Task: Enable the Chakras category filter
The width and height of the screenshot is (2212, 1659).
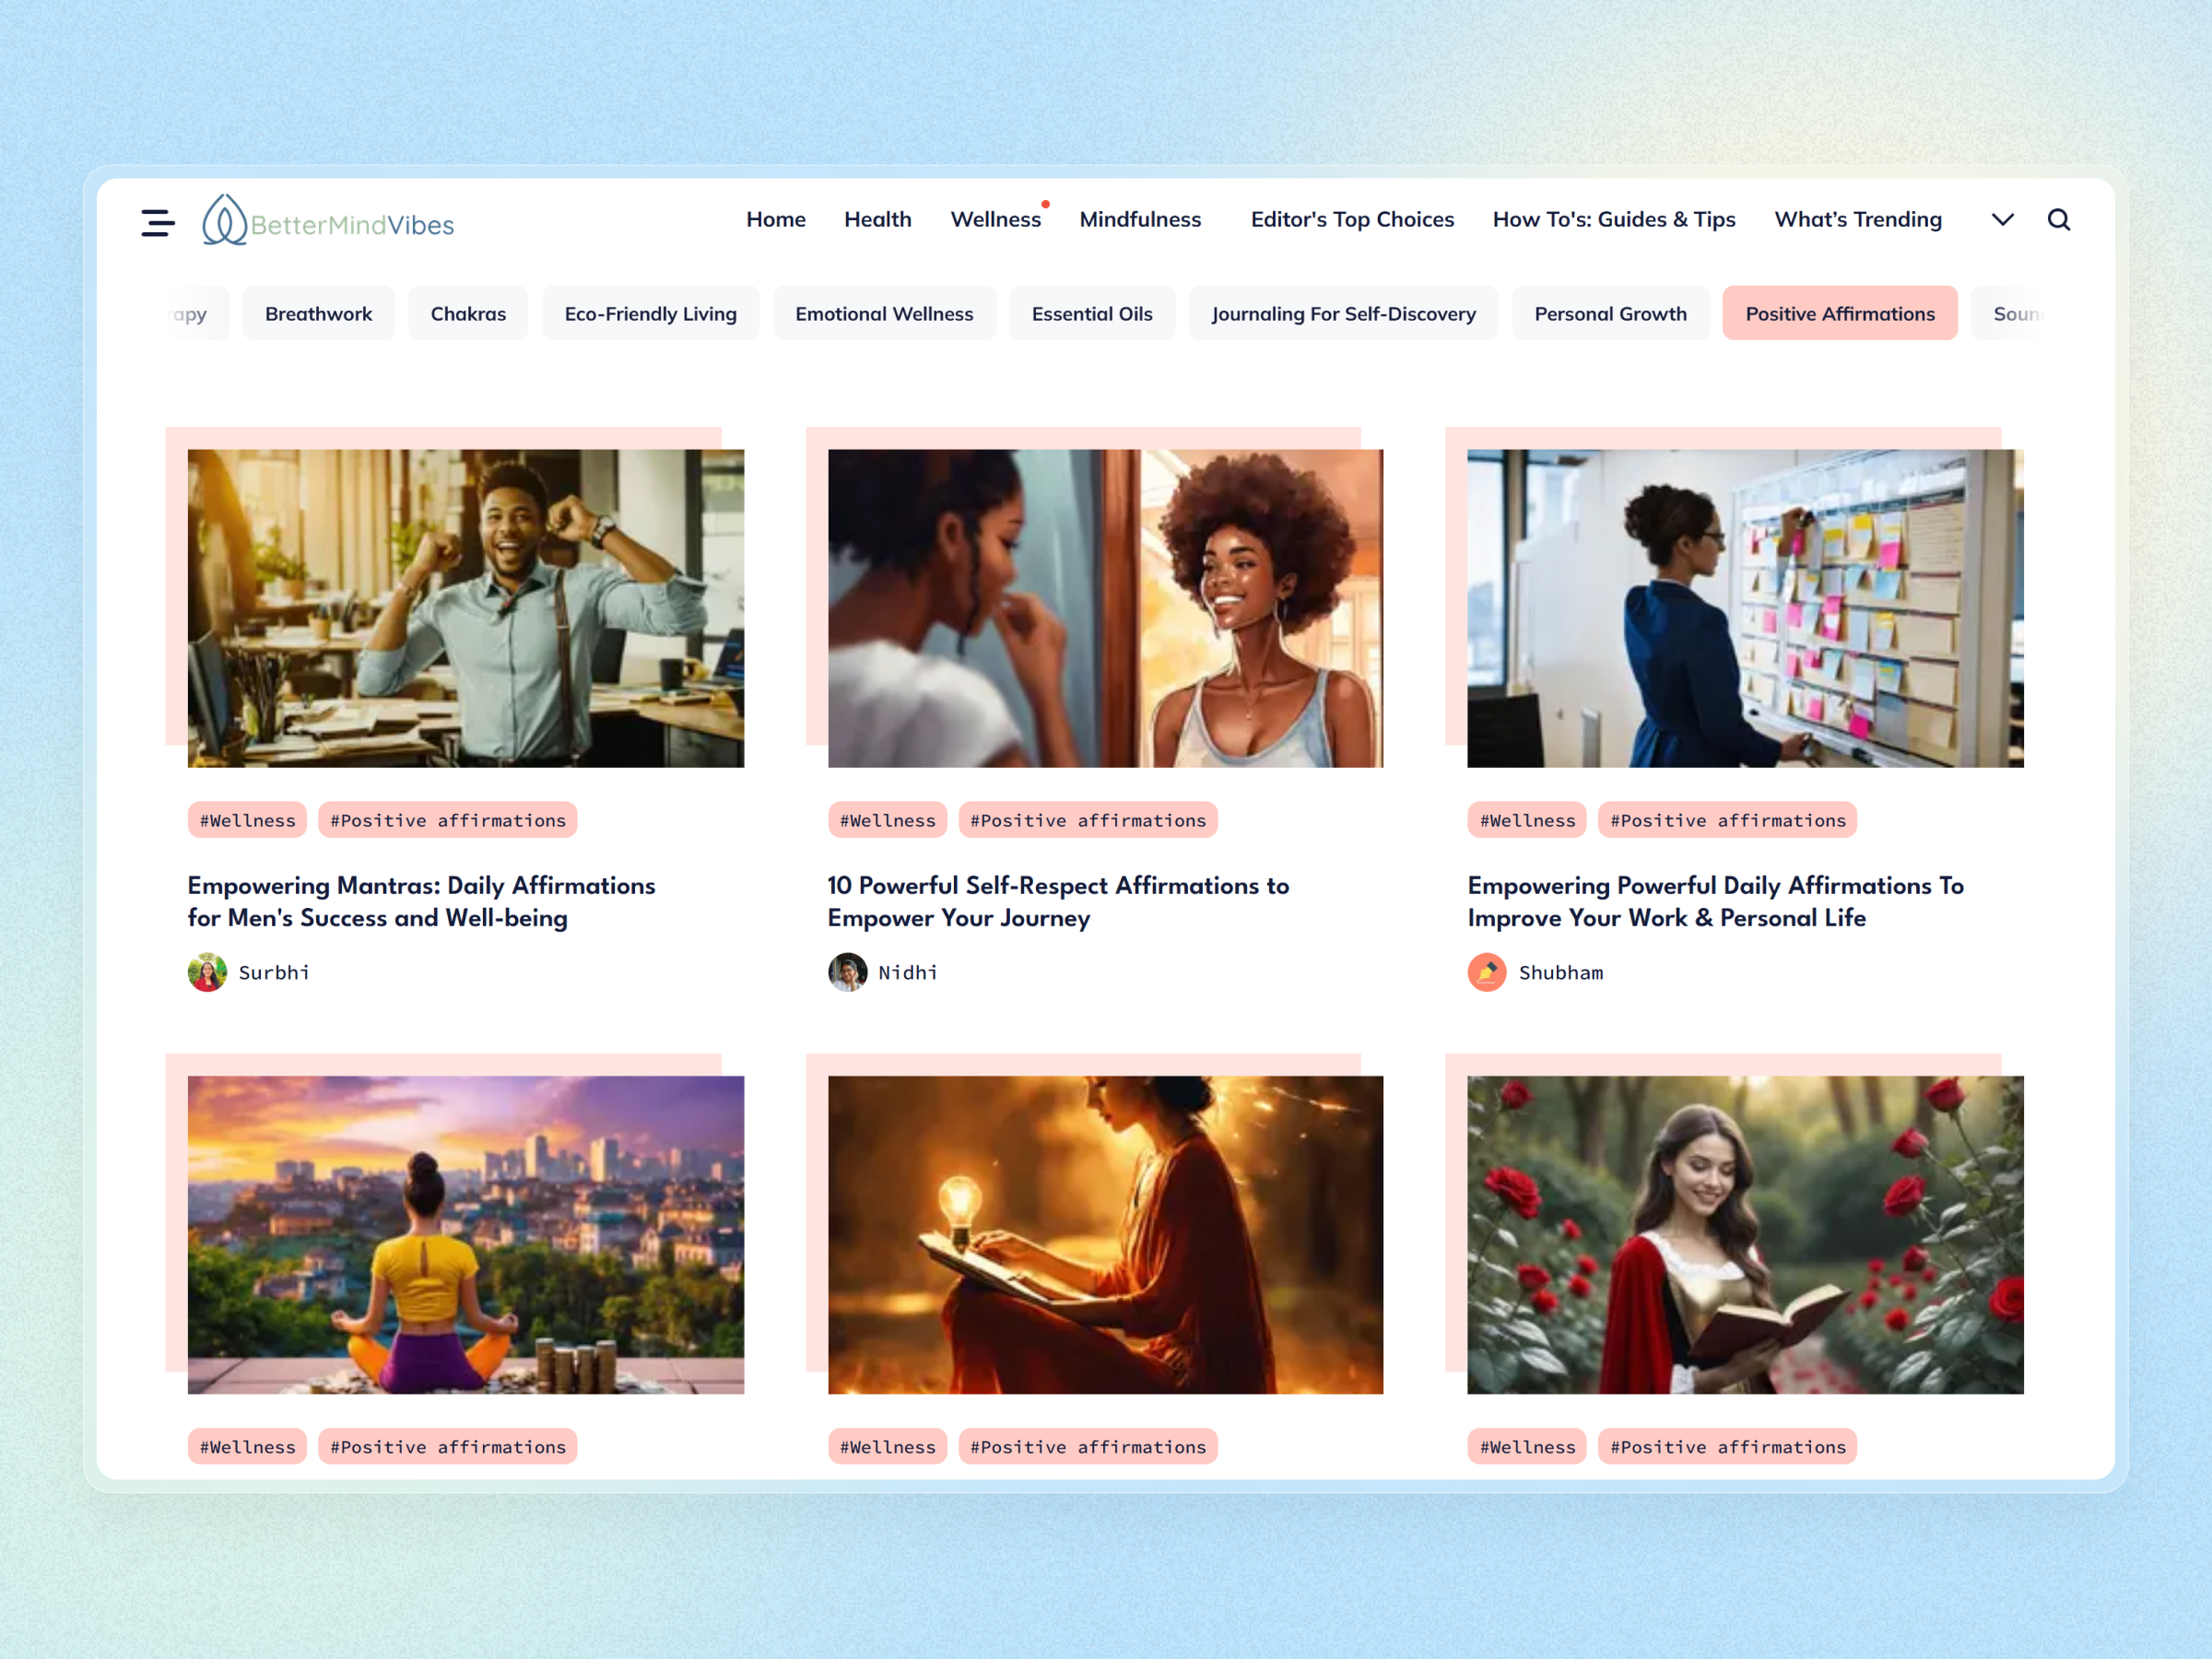Action: tap(467, 313)
